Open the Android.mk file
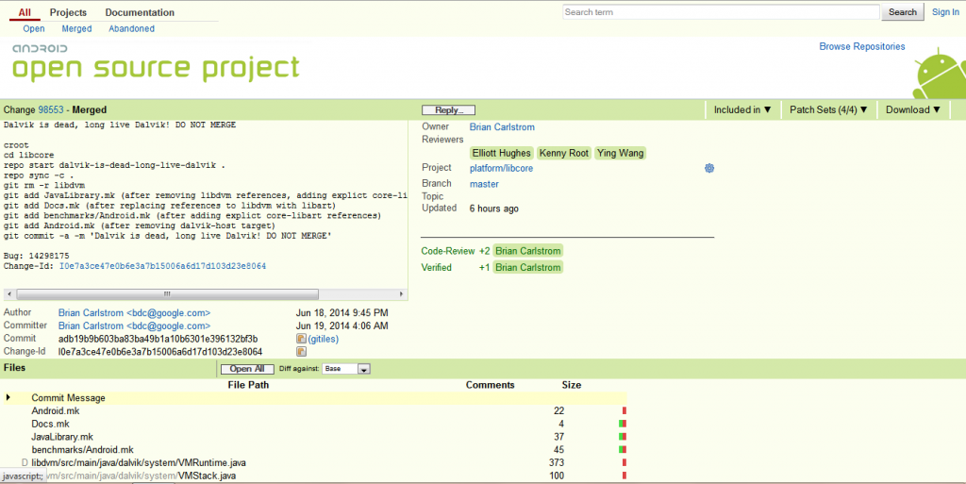Screen dimensions: 966x484 56,410
